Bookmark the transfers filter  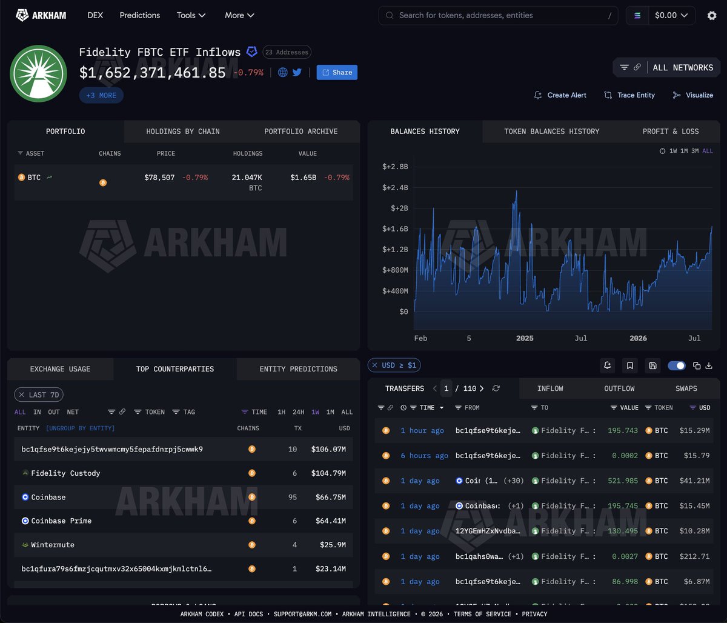click(x=630, y=365)
